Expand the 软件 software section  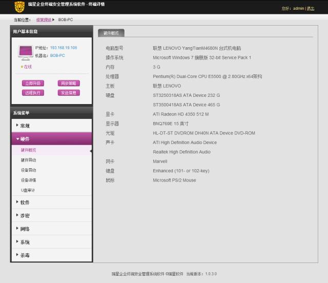[x=51, y=203]
